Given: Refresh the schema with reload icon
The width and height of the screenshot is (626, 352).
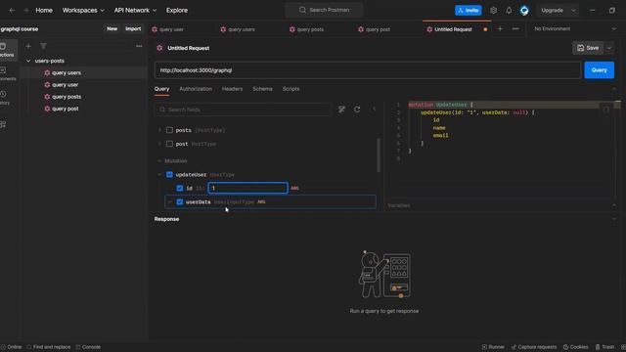Looking at the screenshot, I should point(357,110).
